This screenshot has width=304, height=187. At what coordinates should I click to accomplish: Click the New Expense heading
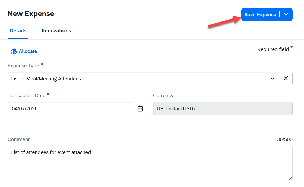pos(31,14)
